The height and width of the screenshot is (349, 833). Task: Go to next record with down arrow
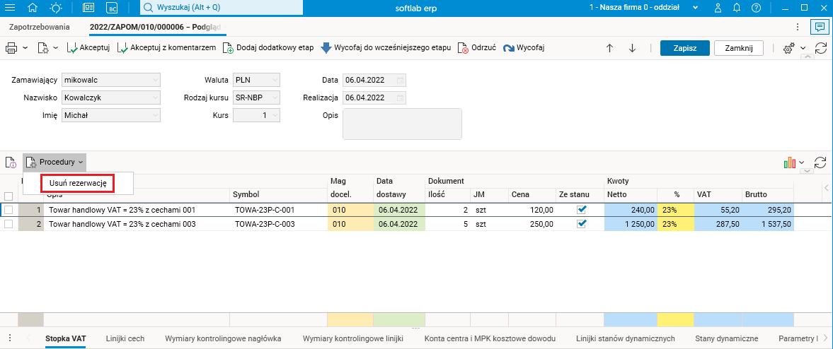click(x=632, y=48)
